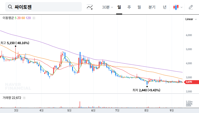The image size is (199, 113).
Task: Switch to the 월 monthly tab
Action: [139, 7]
